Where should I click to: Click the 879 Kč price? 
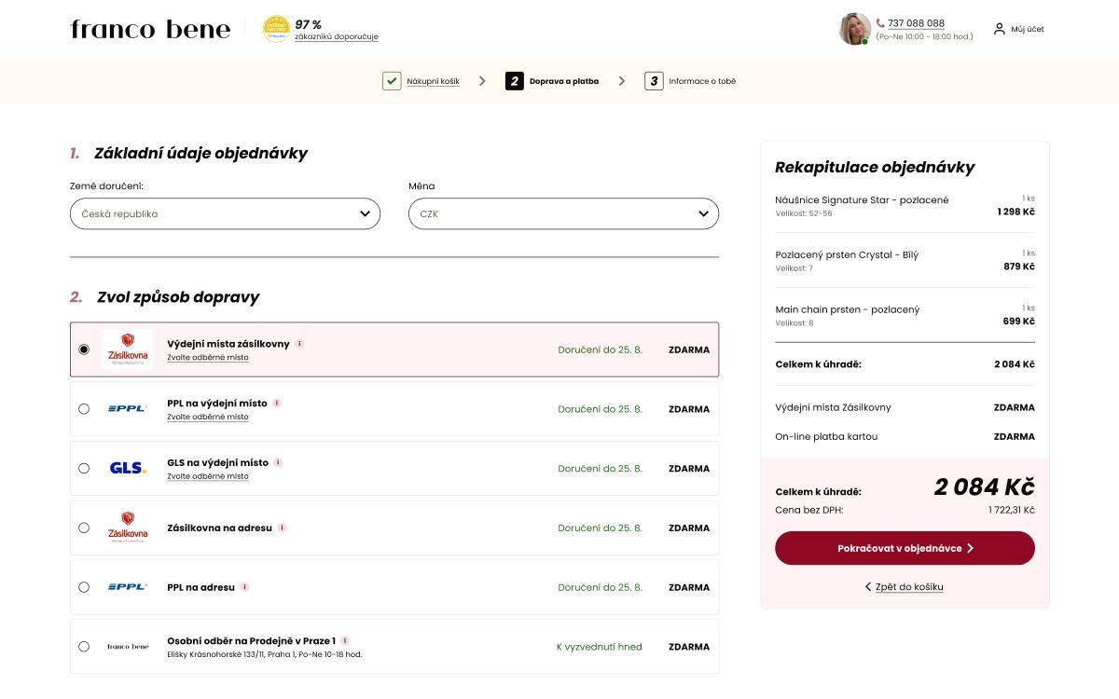(x=1019, y=267)
